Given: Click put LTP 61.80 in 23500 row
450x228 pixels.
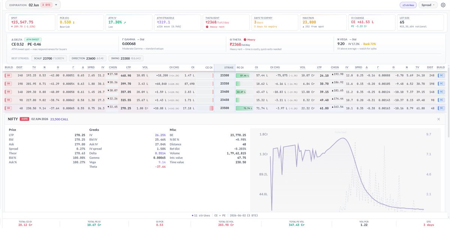Looking at the screenshot, I should click(324, 108).
